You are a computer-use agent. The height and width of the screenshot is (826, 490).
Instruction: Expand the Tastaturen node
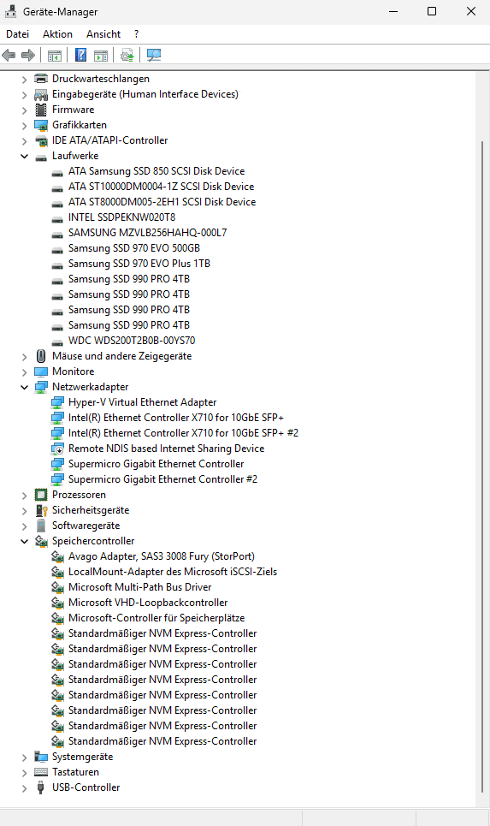24,772
